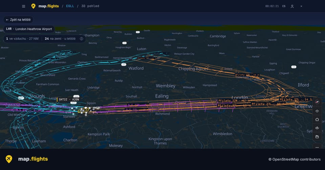Click the Ilford map label
The image size is (325, 170).
[303, 85]
